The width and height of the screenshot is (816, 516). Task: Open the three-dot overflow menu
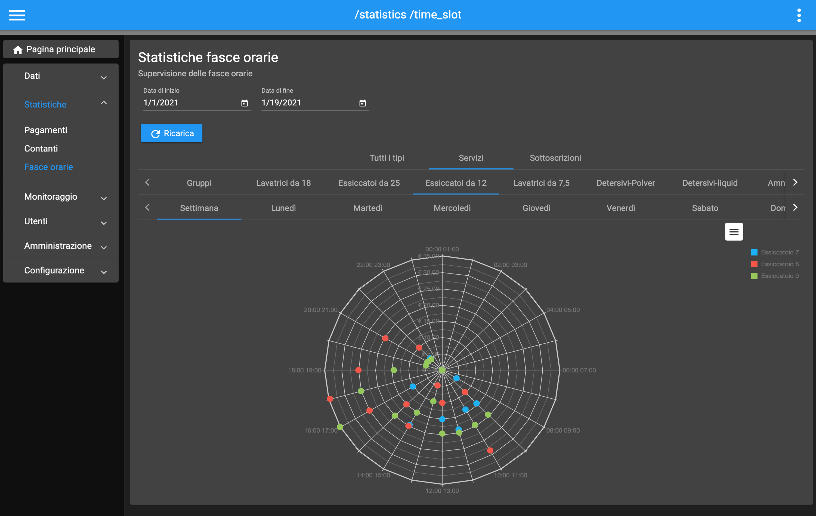799,15
